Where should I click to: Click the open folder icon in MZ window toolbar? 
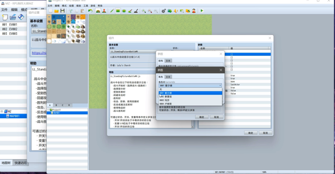[13, 17]
